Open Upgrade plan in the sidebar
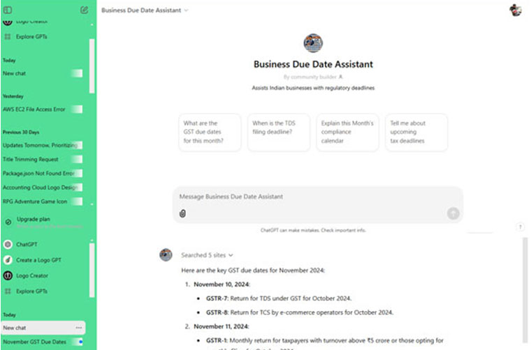This screenshot has width=531, height=350. pyautogui.click(x=33, y=220)
